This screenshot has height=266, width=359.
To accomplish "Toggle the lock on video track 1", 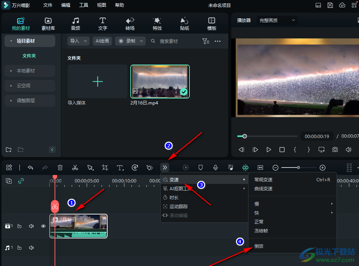I will [19, 226].
